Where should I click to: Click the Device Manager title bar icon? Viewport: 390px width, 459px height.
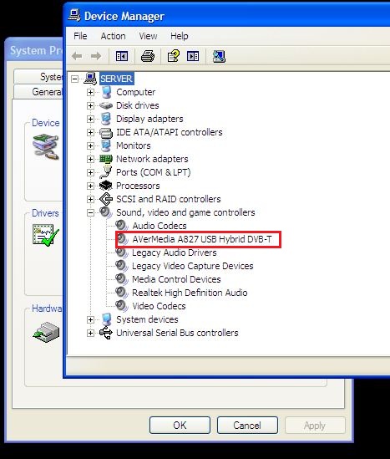click(x=74, y=15)
